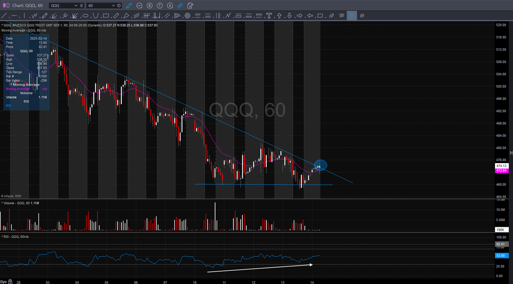Insert a left arrow marker
Viewport: 513px width, 284px height.
[310, 16]
